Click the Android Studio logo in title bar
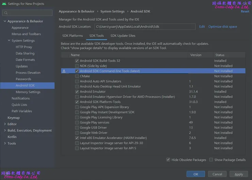Viewport: 252px width, 180px height. [4, 4]
